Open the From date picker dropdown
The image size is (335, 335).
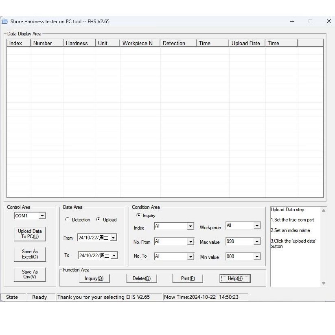114,238
